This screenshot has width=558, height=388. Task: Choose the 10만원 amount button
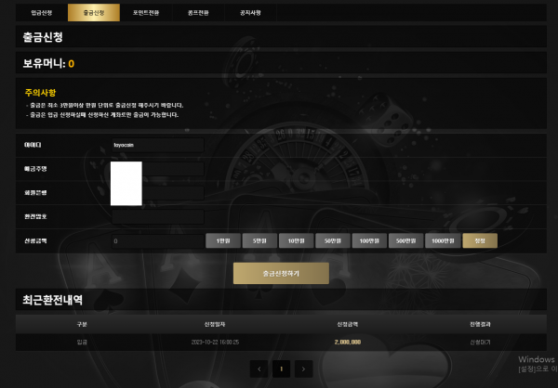(297, 240)
